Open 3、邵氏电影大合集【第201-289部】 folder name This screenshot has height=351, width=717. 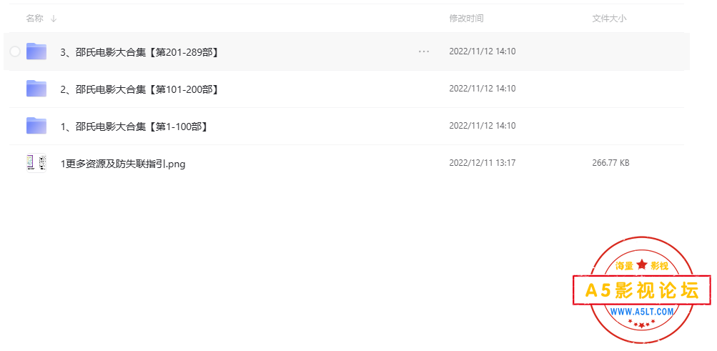tap(140, 52)
